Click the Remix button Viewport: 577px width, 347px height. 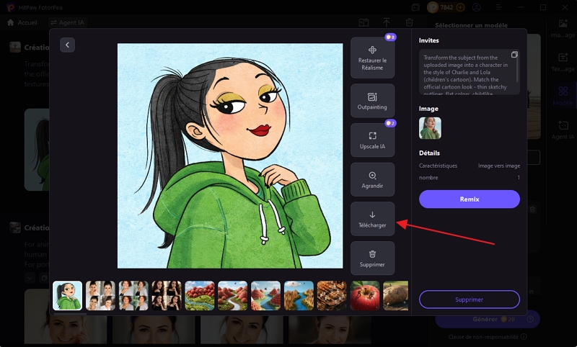click(470, 199)
